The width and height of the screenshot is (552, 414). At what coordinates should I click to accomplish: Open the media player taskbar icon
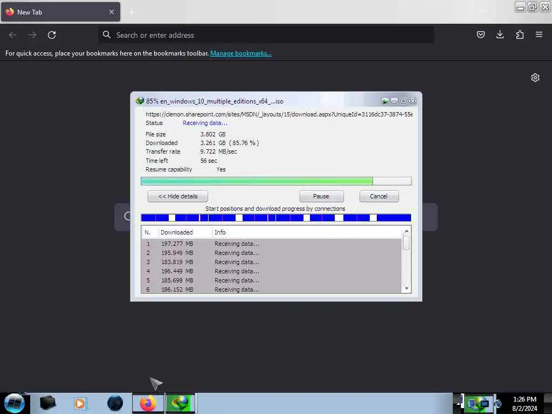tap(80, 403)
